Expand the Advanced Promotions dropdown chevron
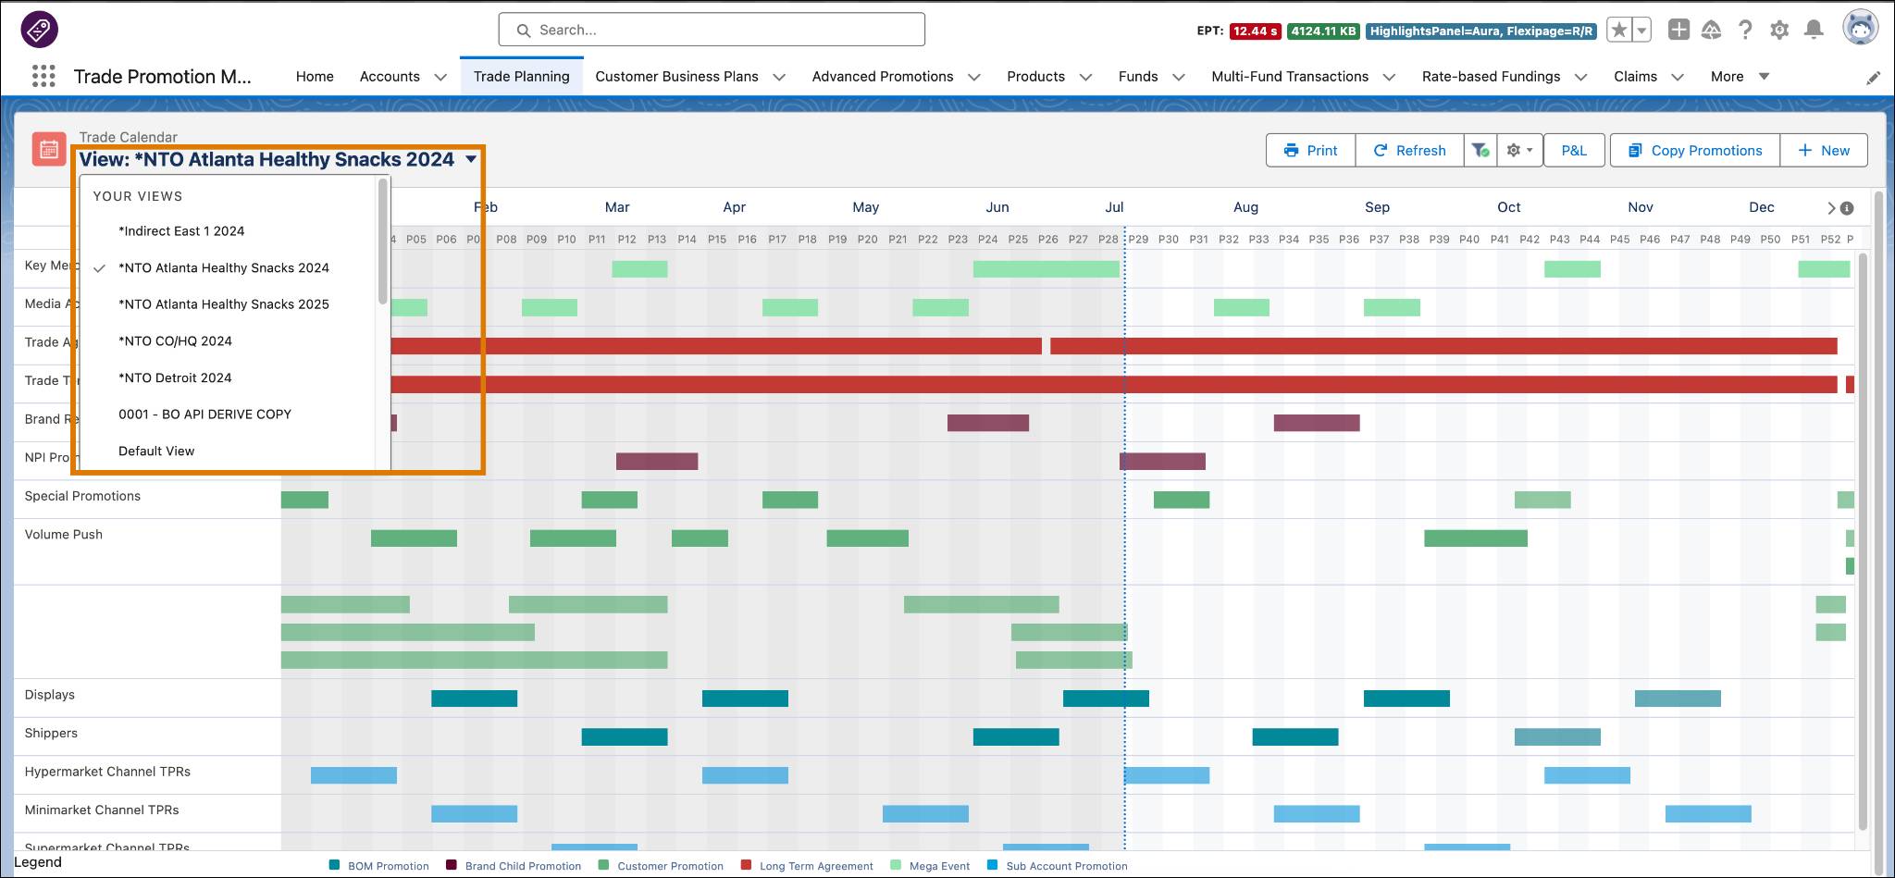This screenshot has width=1895, height=878. 974,77
